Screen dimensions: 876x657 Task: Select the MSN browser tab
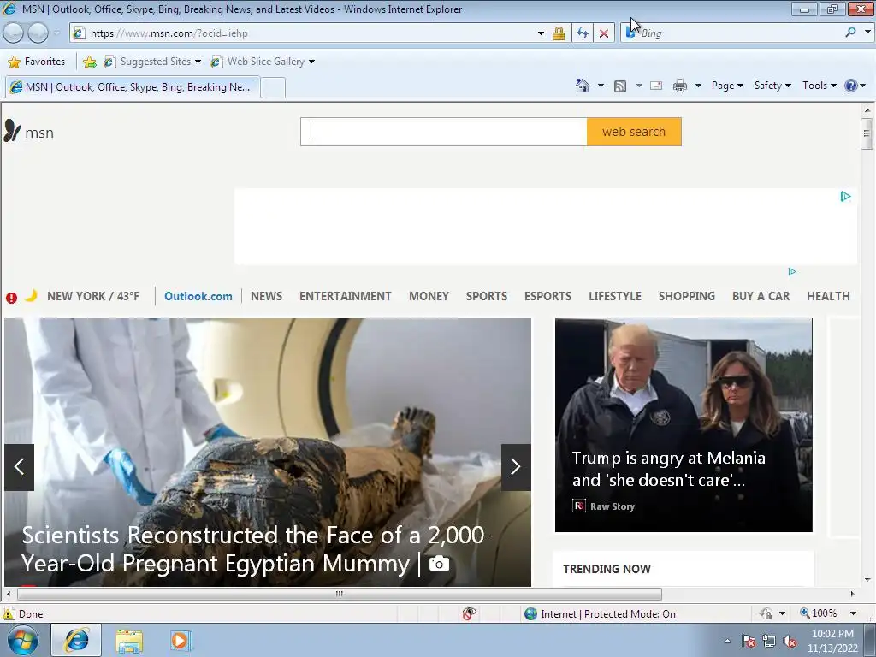click(x=133, y=87)
